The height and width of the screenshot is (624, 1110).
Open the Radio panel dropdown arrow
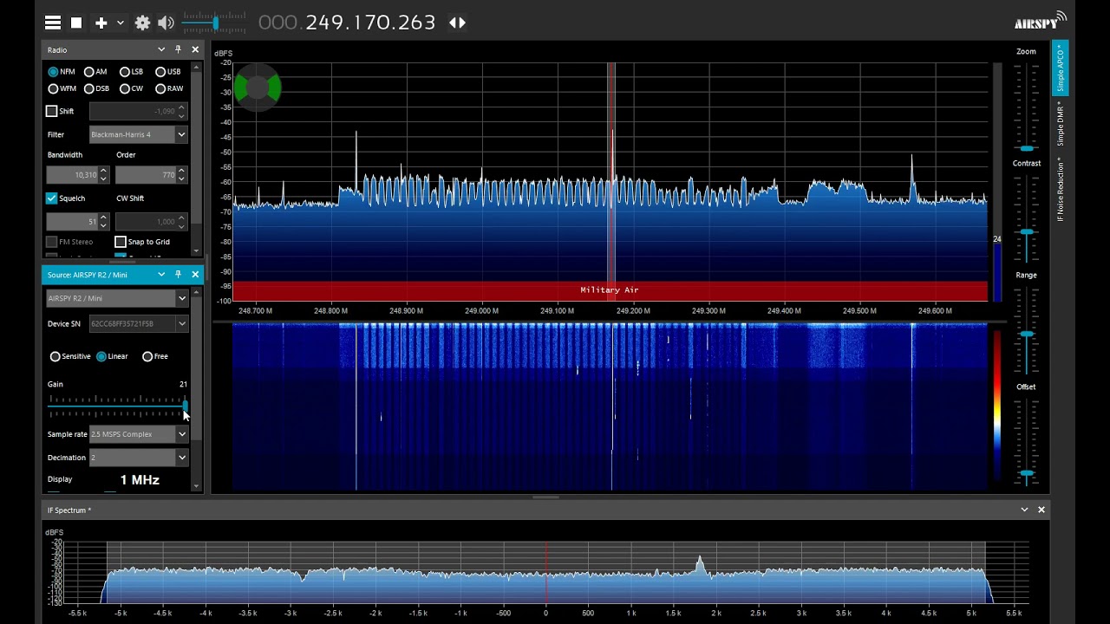pyautogui.click(x=161, y=49)
